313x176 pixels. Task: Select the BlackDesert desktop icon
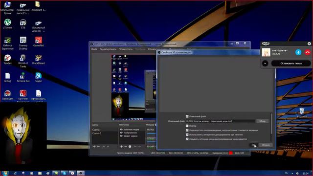[39, 59]
